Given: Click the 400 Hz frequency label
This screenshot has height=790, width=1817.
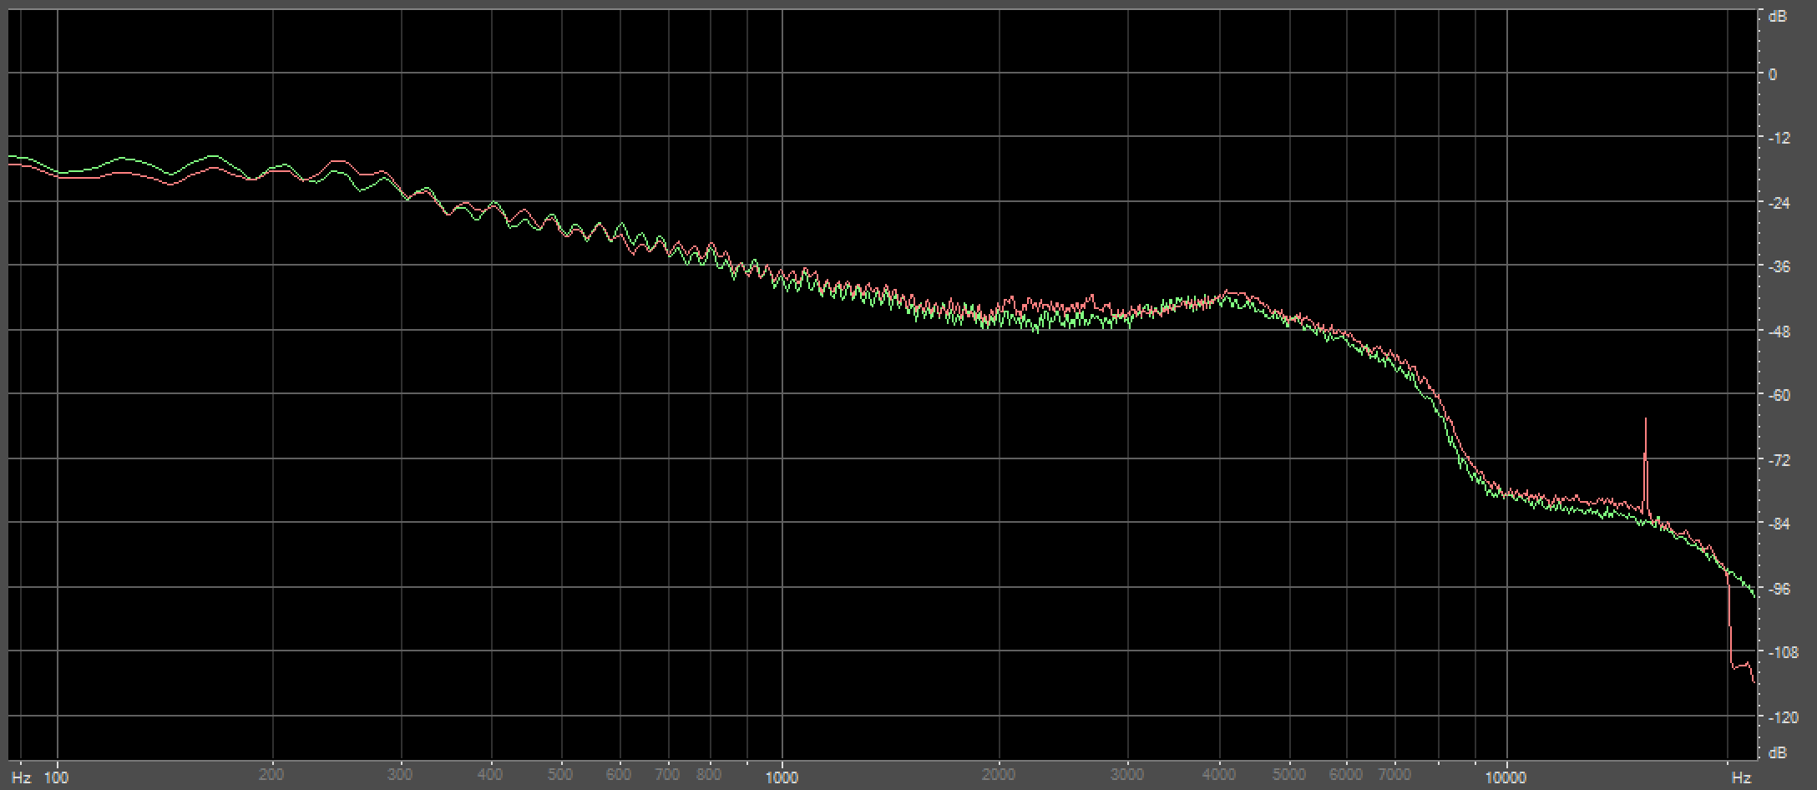Looking at the screenshot, I should pyautogui.click(x=491, y=775).
